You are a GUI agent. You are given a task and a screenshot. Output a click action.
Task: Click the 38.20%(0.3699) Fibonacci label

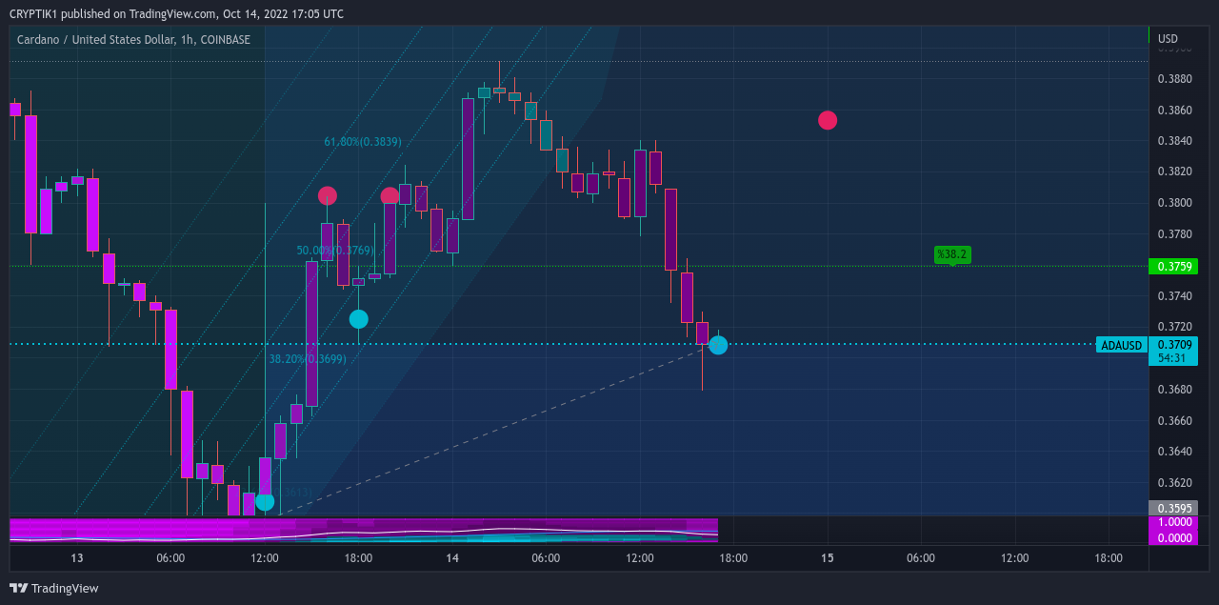(x=308, y=359)
